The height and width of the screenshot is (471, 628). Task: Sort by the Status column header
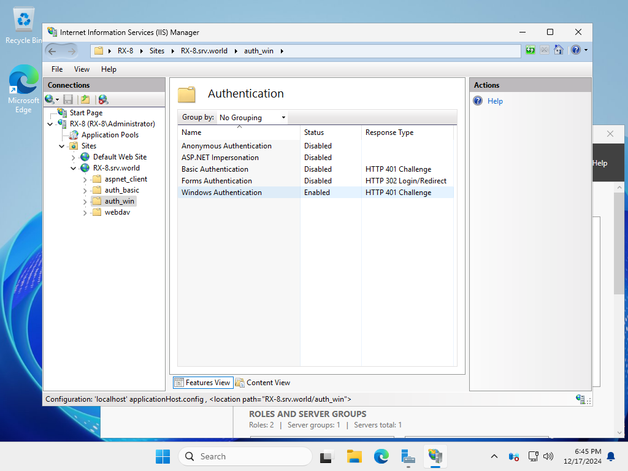(x=314, y=132)
